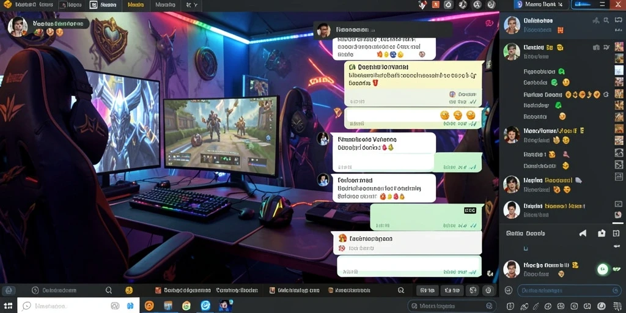Open the item with the clock icon in the bottom bar
The width and height of the screenshot is (626, 313).
click(x=56, y=290)
